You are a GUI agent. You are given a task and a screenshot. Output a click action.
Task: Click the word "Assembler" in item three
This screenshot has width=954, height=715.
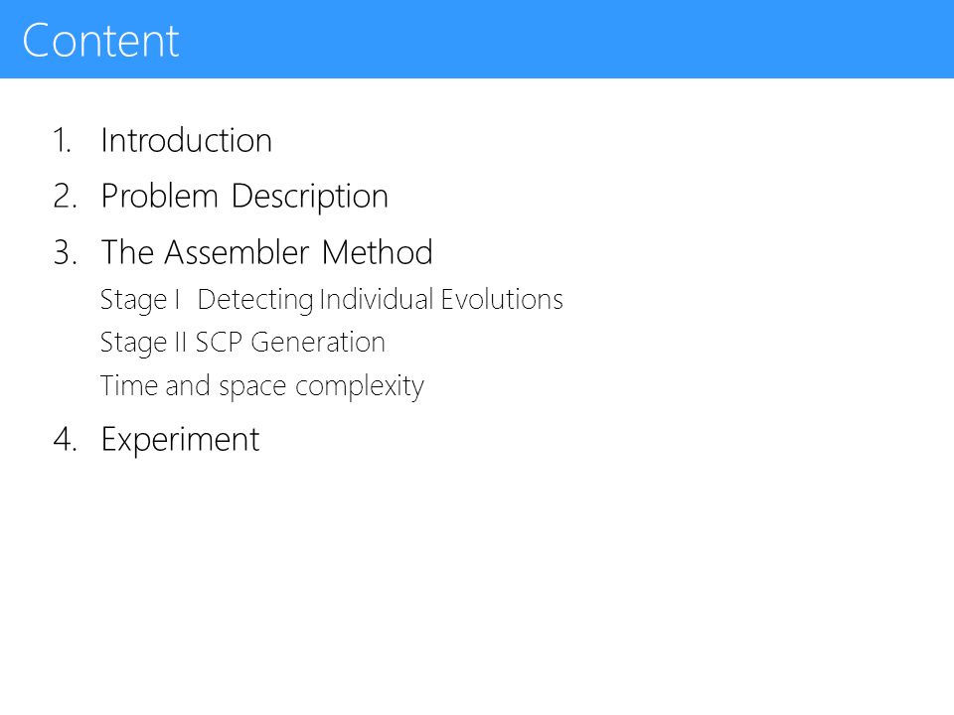(x=237, y=251)
